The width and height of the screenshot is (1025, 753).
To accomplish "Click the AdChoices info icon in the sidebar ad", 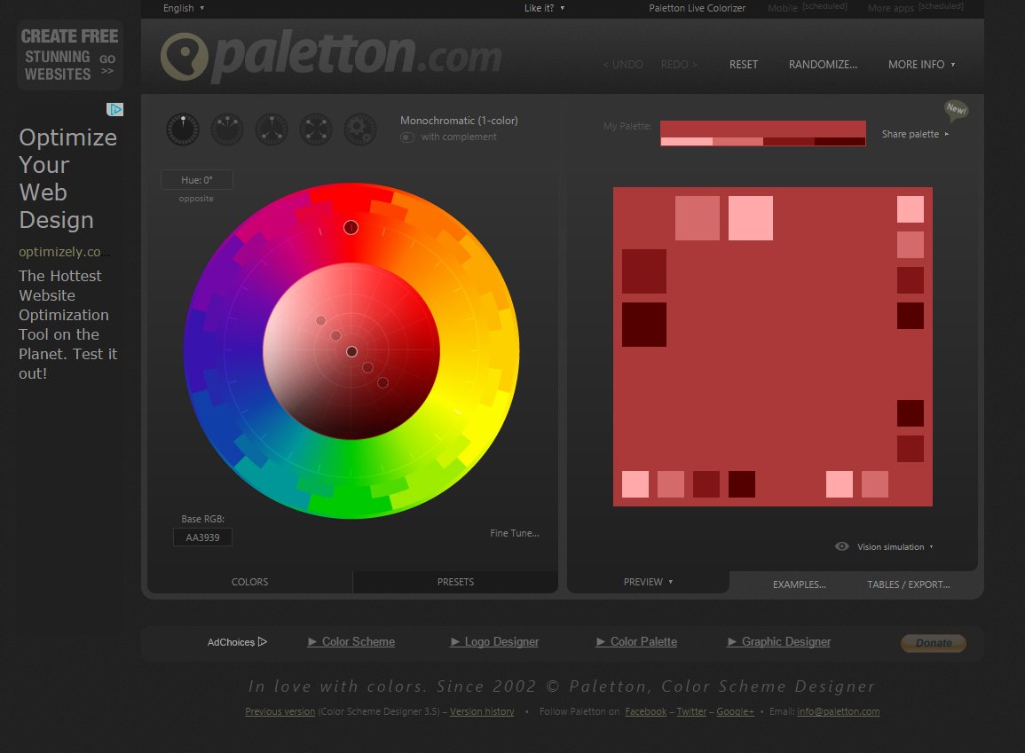I will click(x=114, y=110).
